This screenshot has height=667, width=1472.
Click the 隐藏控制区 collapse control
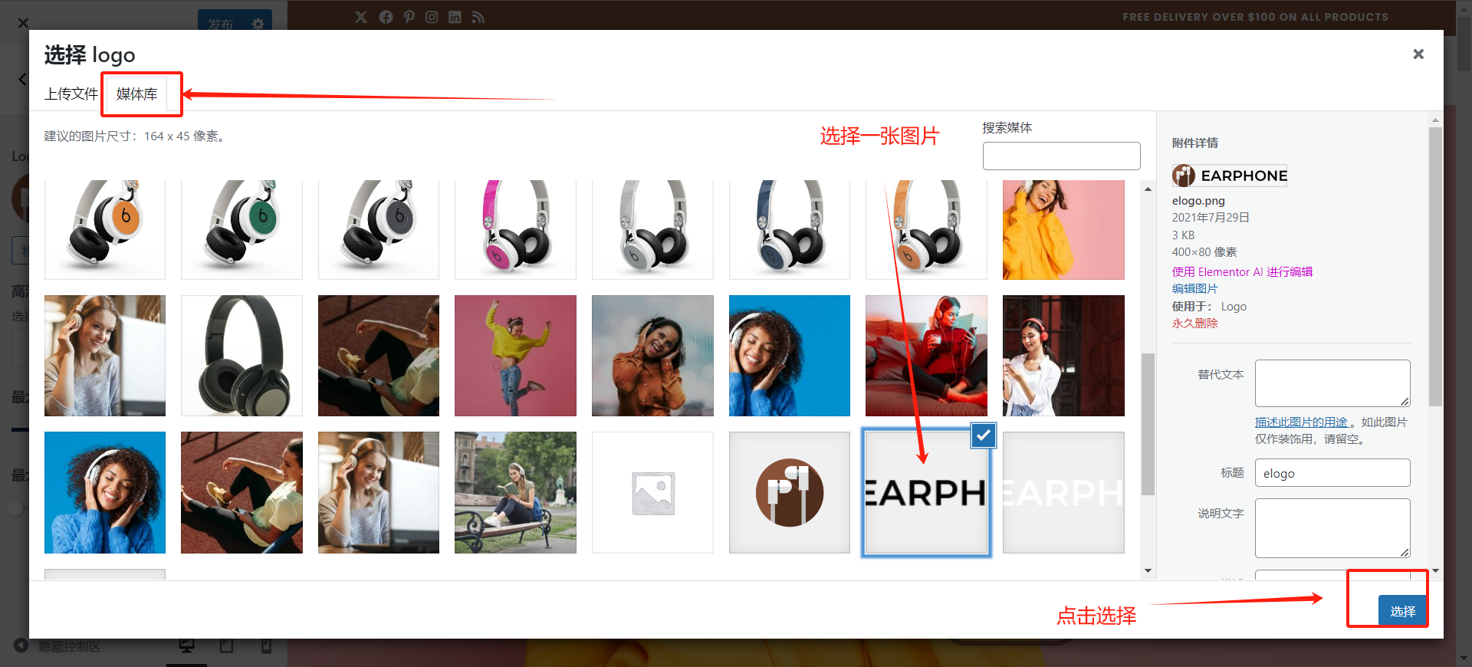(58, 646)
